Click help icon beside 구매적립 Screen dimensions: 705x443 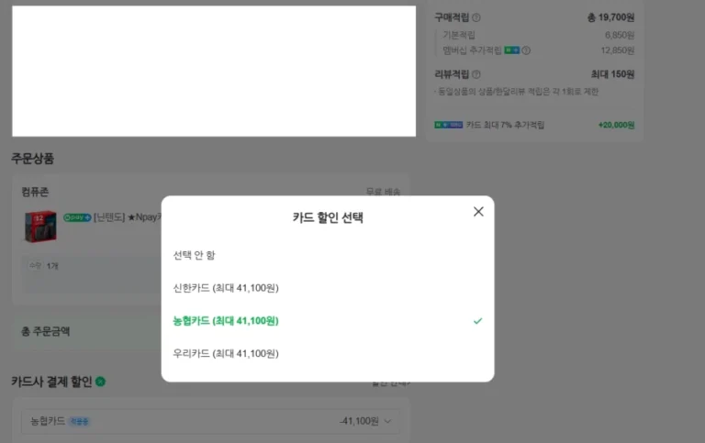tap(476, 17)
